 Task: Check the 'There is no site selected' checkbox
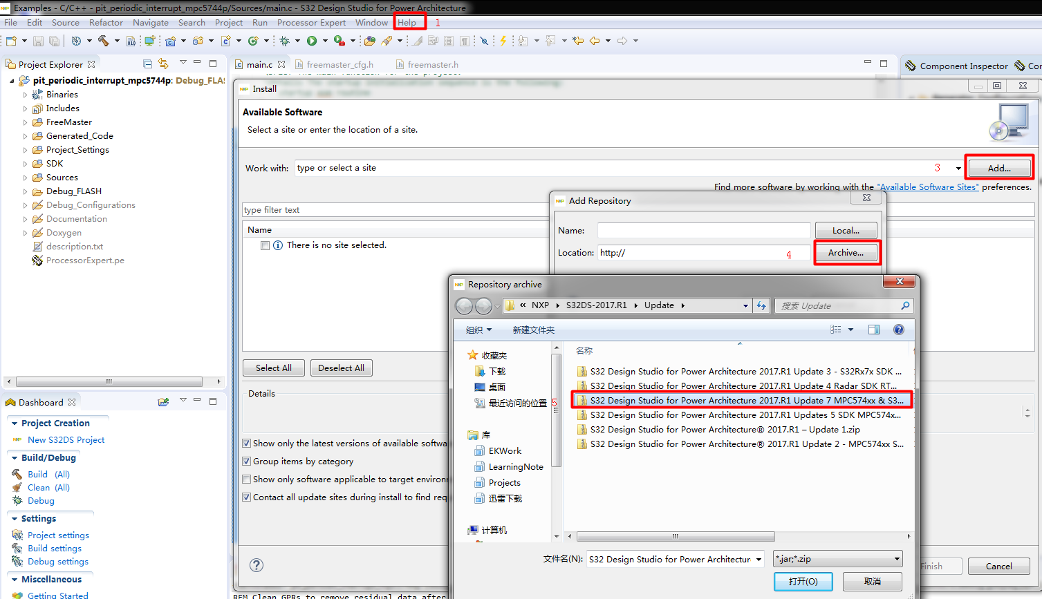click(x=265, y=245)
